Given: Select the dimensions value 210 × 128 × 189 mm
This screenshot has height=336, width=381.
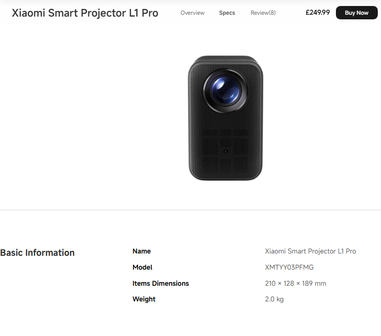Looking at the screenshot, I should 295,283.
